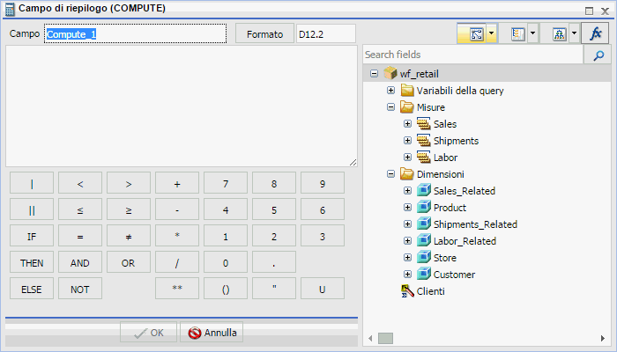The height and width of the screenshot is (352, 617).
Task: Collapse the Misure folder
Action: [x=390, y=106]
